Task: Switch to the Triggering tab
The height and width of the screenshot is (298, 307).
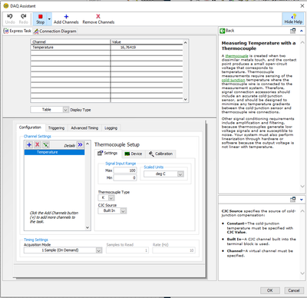Action: [56, 127]
